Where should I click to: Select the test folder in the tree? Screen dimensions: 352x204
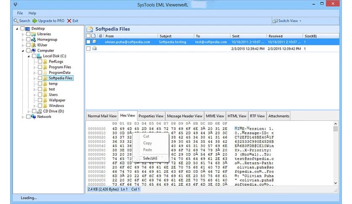(52, 89)
